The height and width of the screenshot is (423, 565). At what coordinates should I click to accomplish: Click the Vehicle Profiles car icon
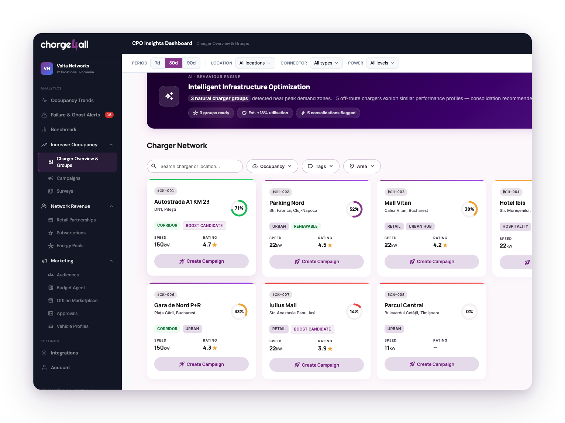coord(51,326)
